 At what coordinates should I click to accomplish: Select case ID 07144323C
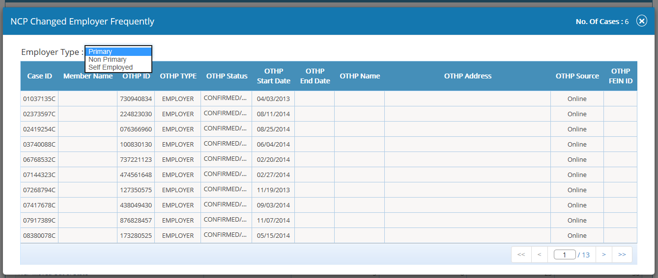pyautogui.click(x=39, y=175)
